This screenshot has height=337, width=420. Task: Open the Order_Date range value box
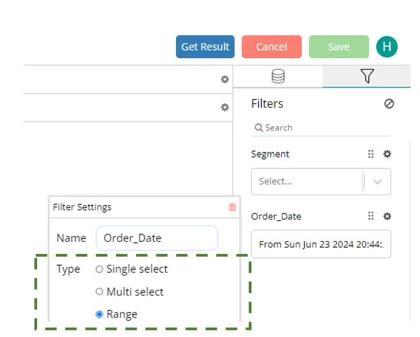click(321, 244)
